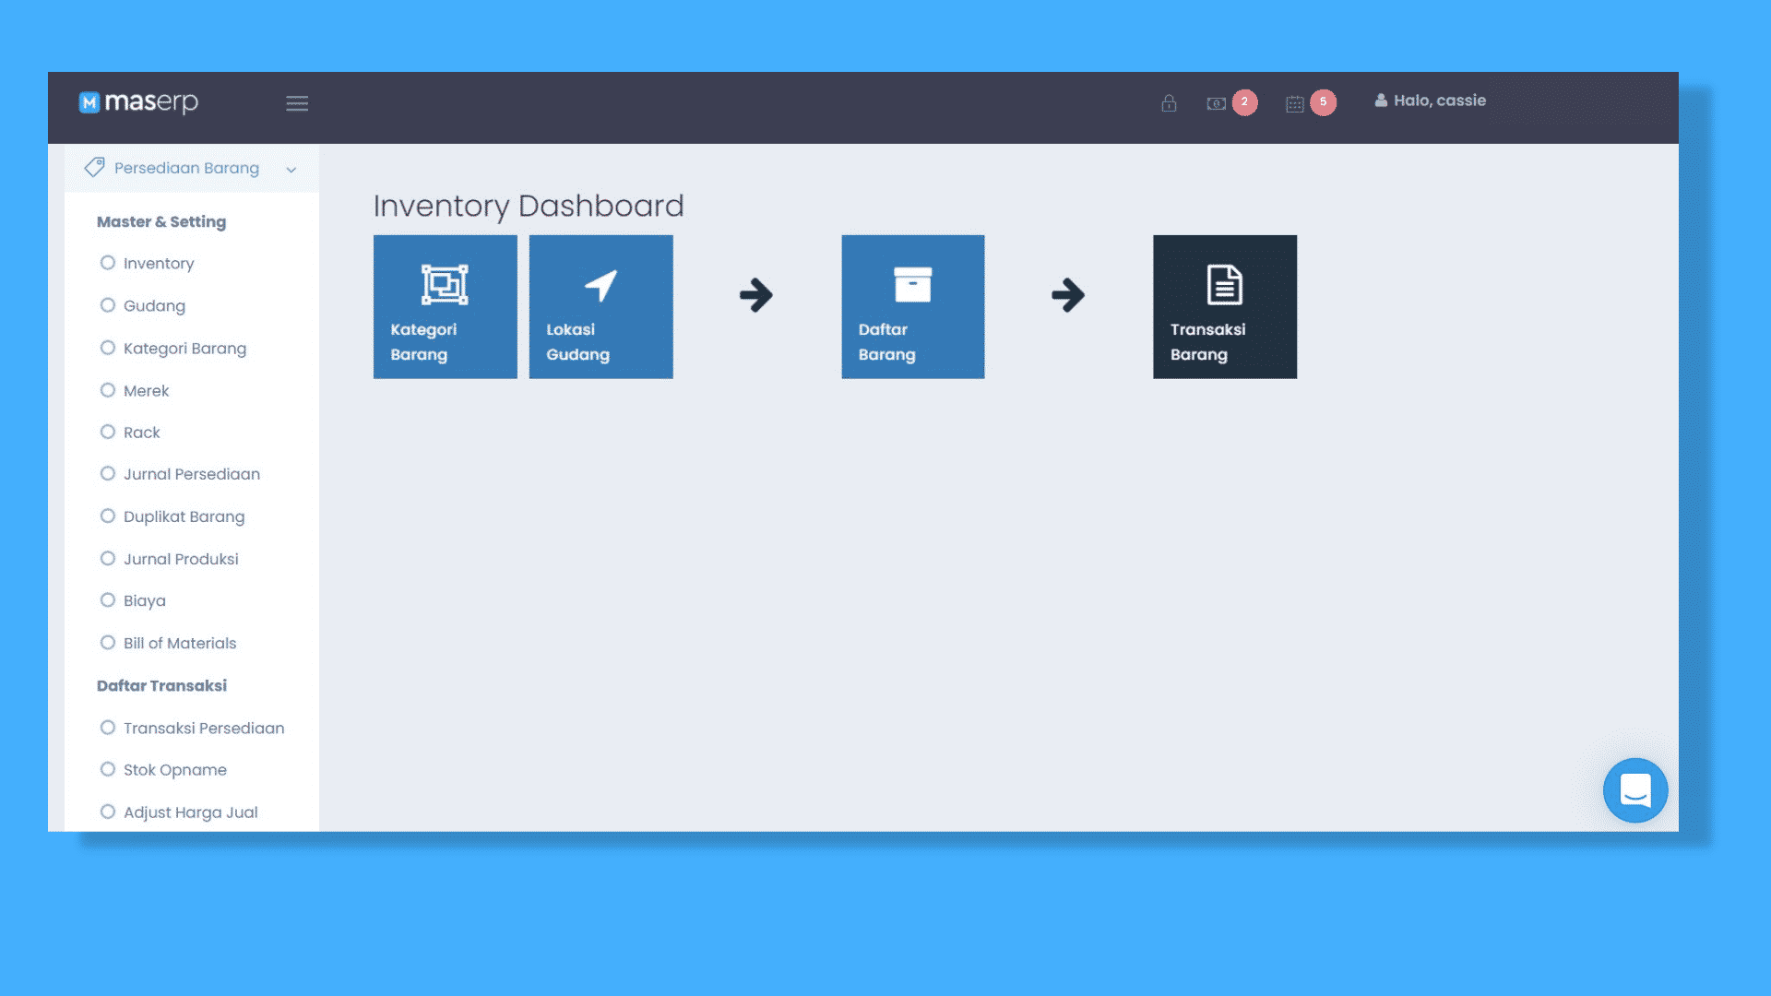Select Gudang in the sidebar
This screenshot has height=996, width=1771.
(x=154, y=306)
